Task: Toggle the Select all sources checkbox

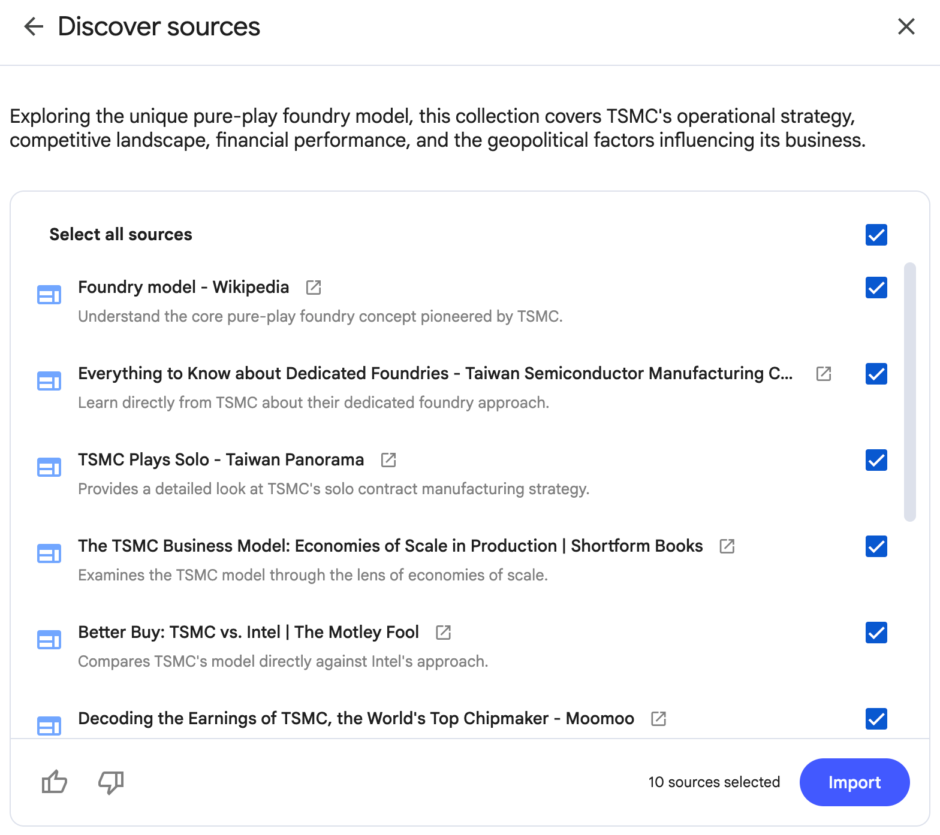Action: point(876,235)
